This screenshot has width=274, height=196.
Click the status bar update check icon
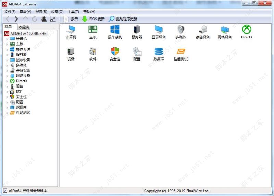click(5, 191)
